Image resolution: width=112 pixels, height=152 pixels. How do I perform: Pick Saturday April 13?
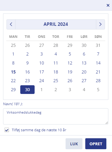84,63
